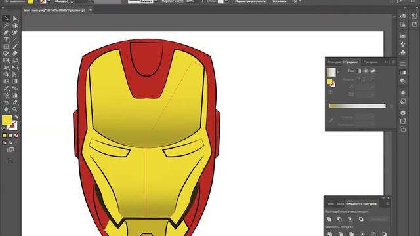Collapse the Pathfinder panel group
The height and width of the screenshot is (236, 420).
[383, 198]
